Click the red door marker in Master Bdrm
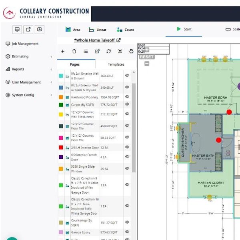 tap(229, 112)
